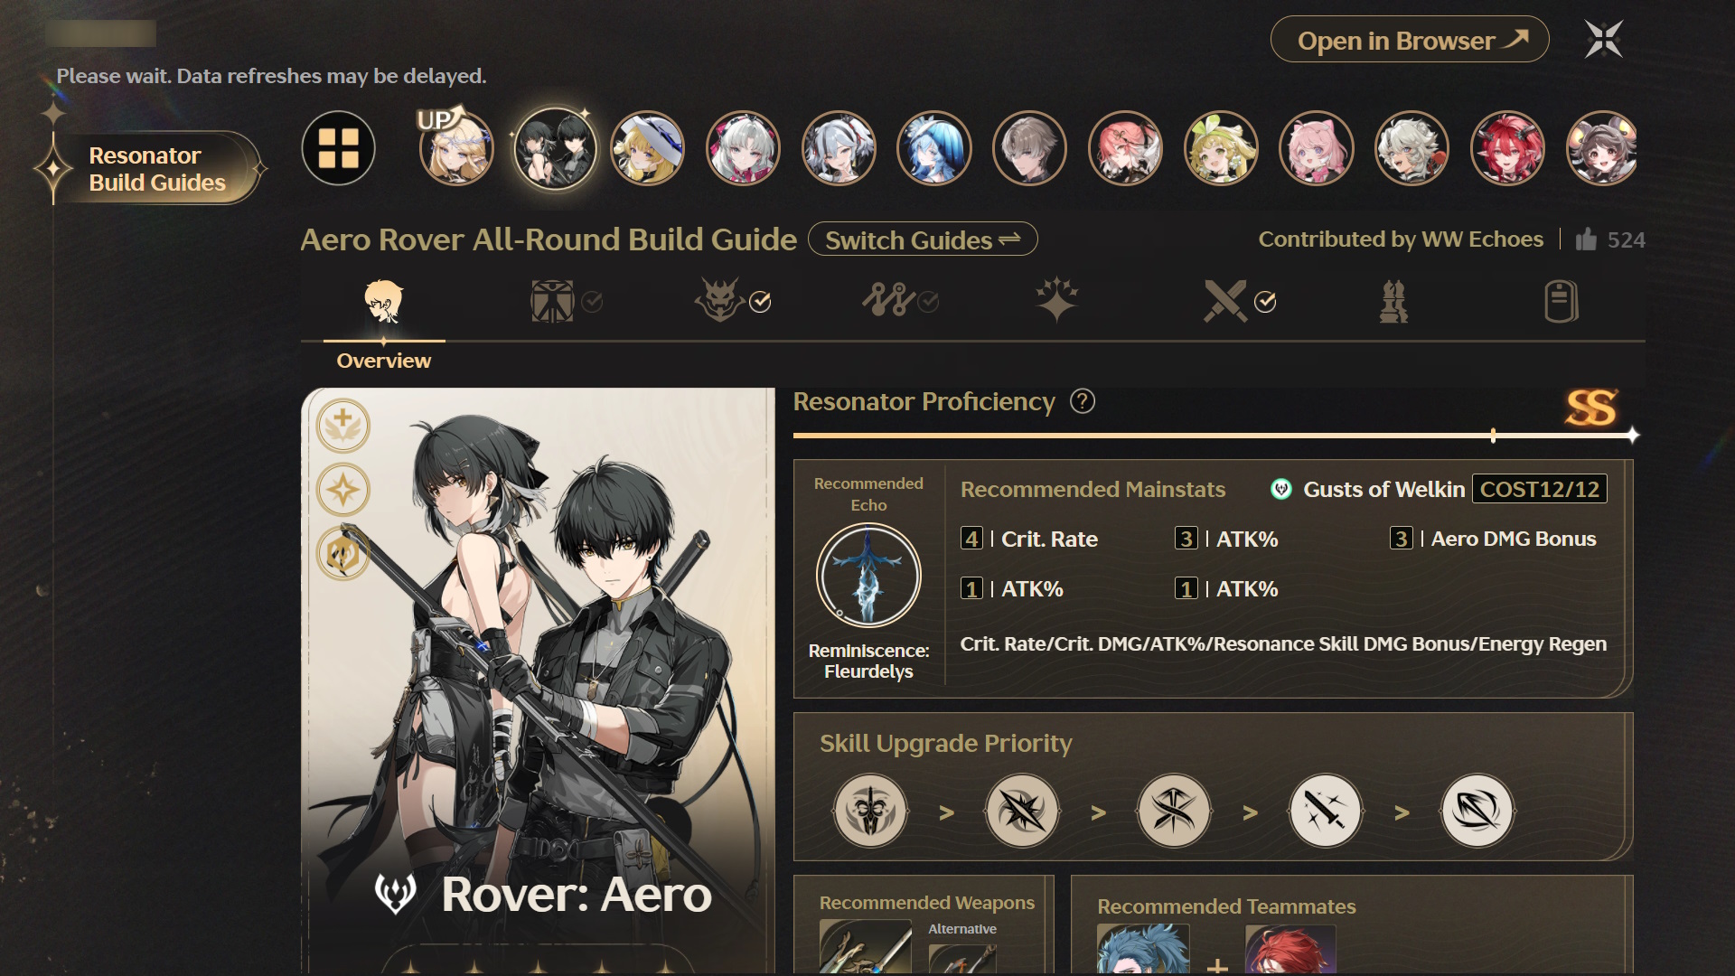Screen dimensions: 1735x976
Task: Open the scroll notes tab icon
Action: 1561,301
